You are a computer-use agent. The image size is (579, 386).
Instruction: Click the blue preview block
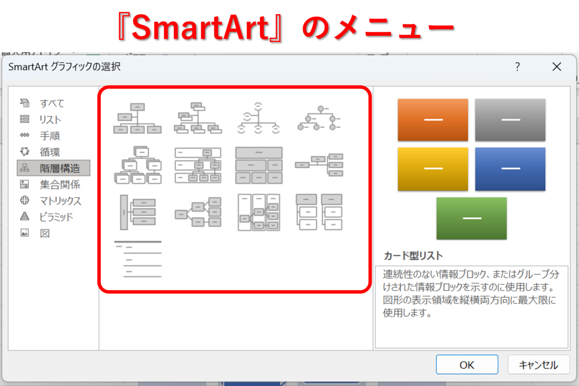coord(510,169)
